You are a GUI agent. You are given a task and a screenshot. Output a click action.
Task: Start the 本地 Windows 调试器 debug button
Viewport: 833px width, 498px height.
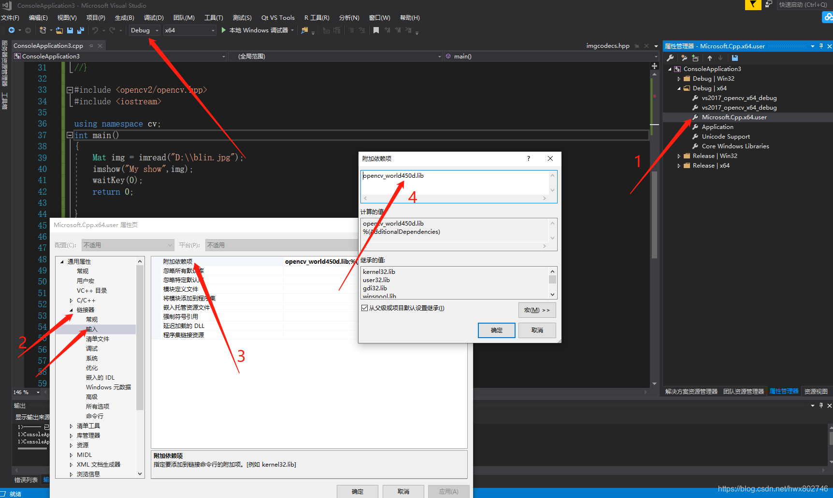[x=256, y=30]
